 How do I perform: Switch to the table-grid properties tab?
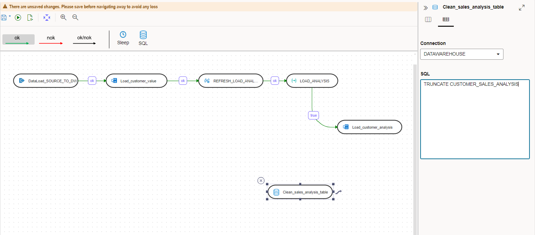click(x=446, y=20)
